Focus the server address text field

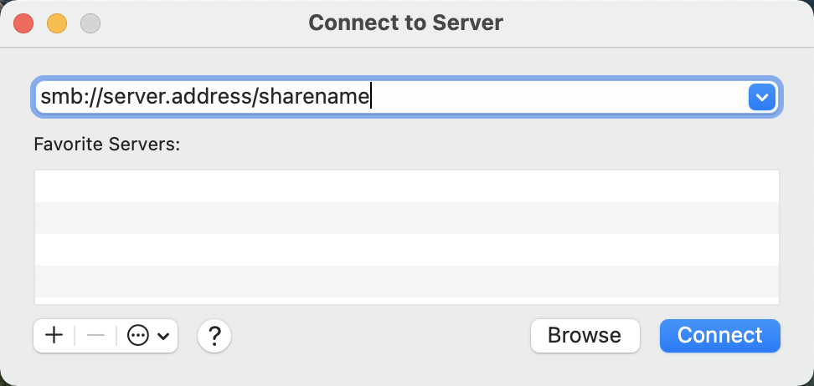(502, 98)
